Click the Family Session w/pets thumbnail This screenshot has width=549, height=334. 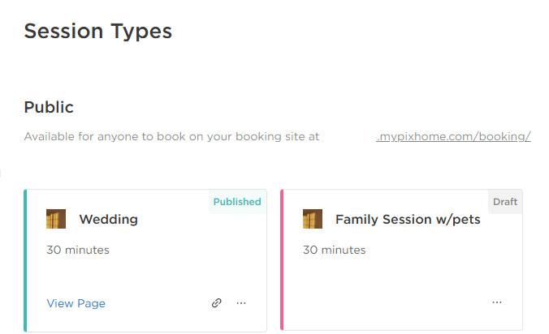[313, 219]
